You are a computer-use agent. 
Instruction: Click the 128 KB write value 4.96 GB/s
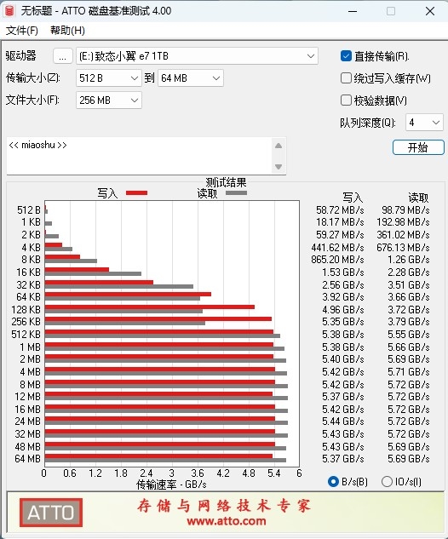point(342,310)
